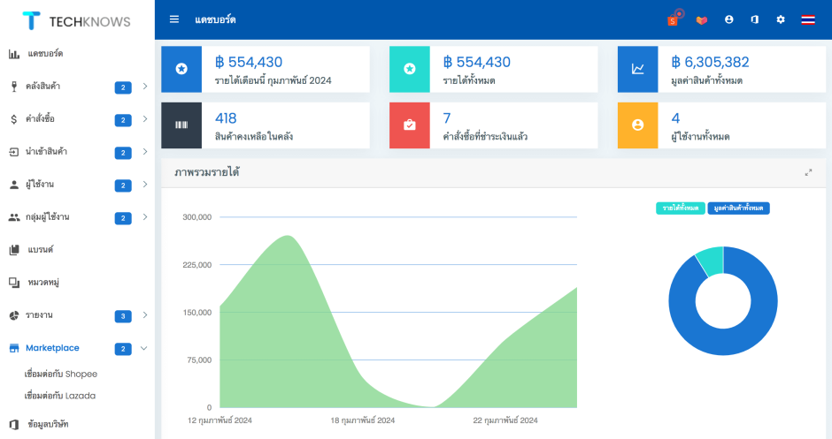This screenshot has width=832, height=439.
Task: Click the Techknows logo
Action: tap(76, 21)
